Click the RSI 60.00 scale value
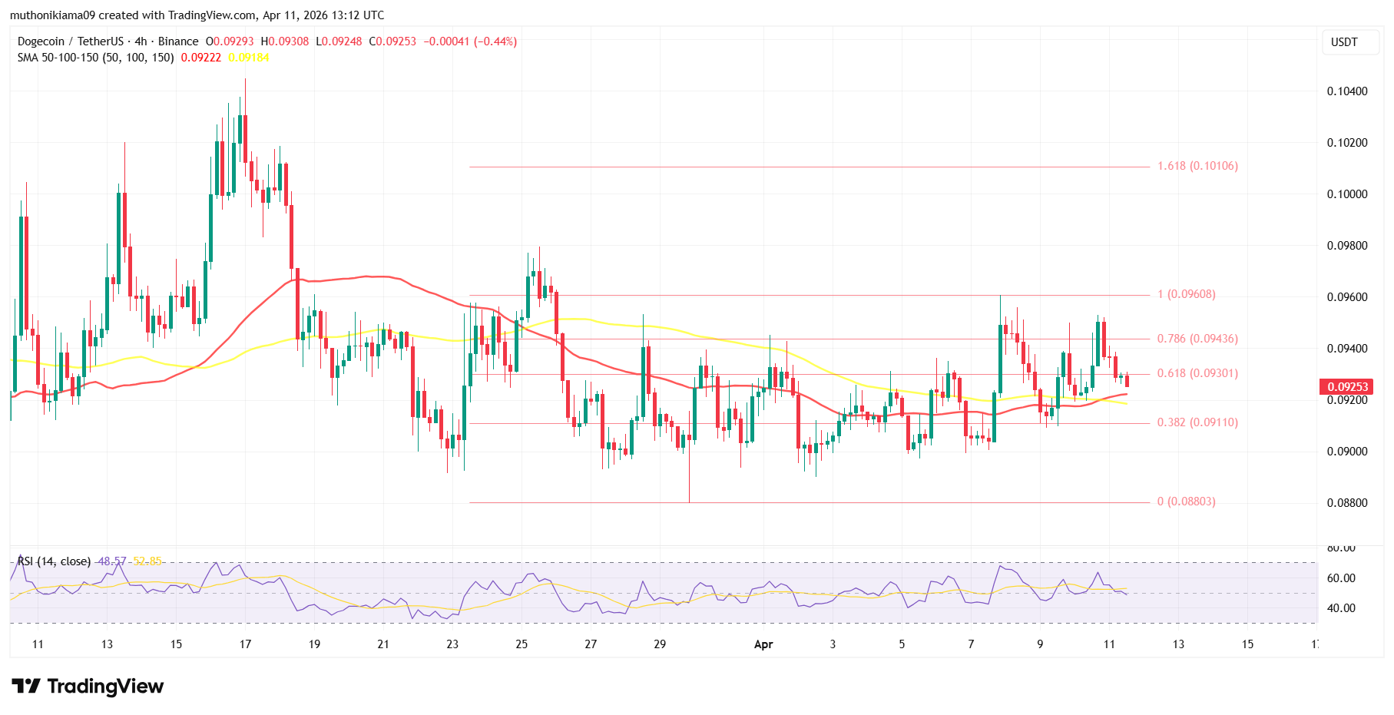The width and height of the screenshot is (1394, 715). tap(1342, 578)
